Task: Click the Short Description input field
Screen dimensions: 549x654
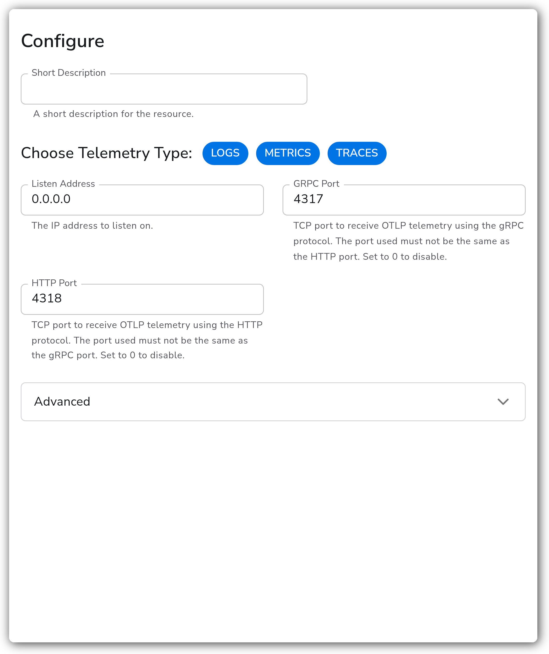Action: (x=164, y=89)
